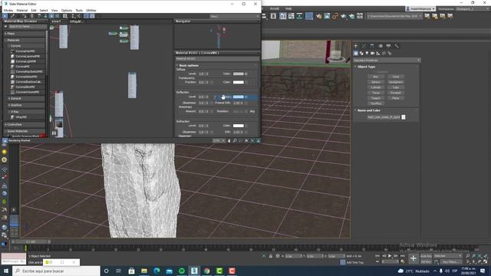
Task: Click the Cylinder primitive button
Action: pos(376,87)
